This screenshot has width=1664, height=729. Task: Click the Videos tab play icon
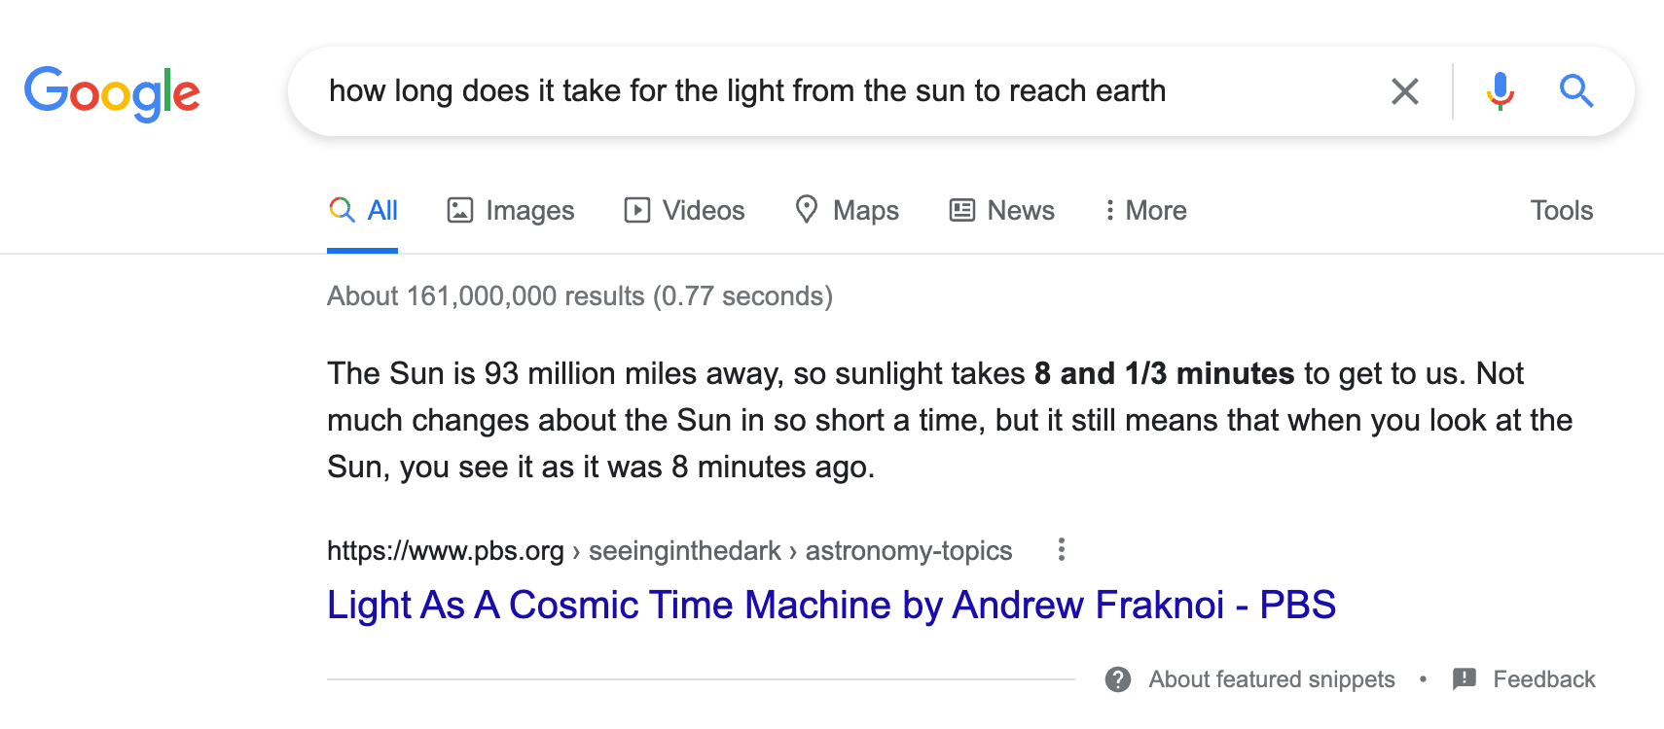pos(636,210)
